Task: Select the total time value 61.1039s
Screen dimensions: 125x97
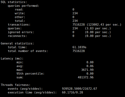Action: tap(79, 47)
